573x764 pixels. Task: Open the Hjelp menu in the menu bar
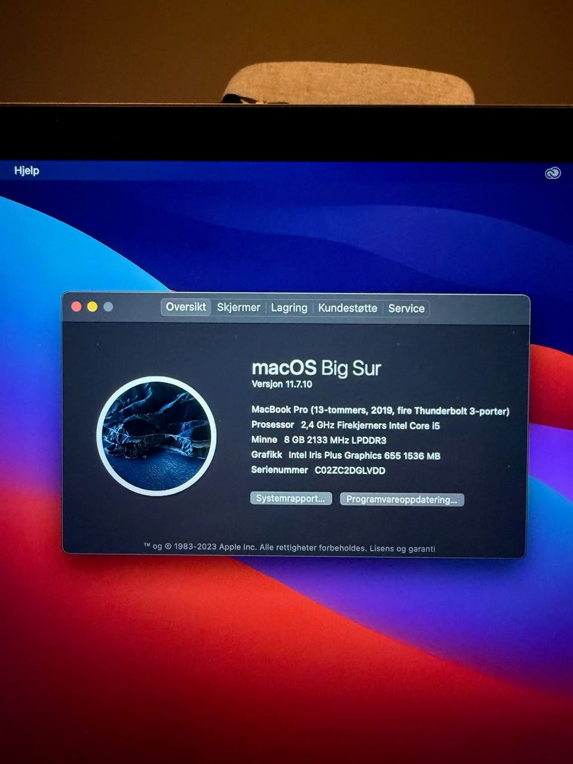[x=27, y=171]
